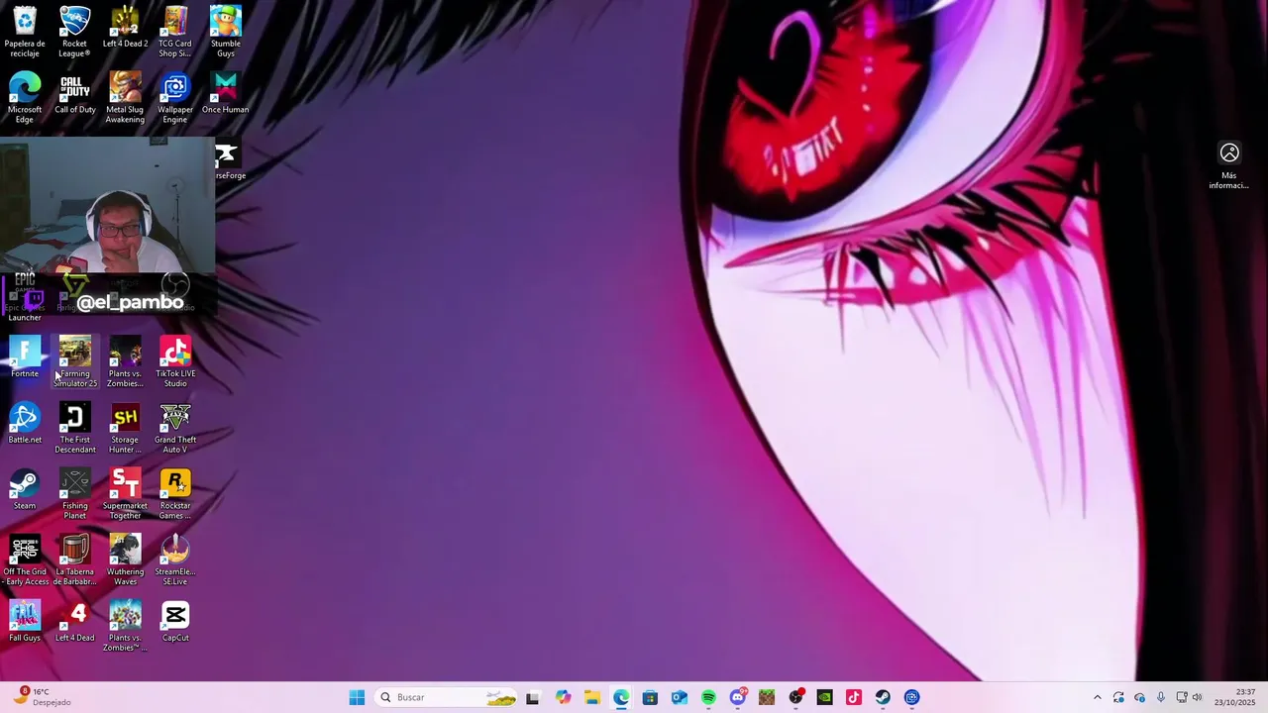1268x713 pixels.
Task: Open Fishing Planet shortcut
Action: tap(75, 494)
